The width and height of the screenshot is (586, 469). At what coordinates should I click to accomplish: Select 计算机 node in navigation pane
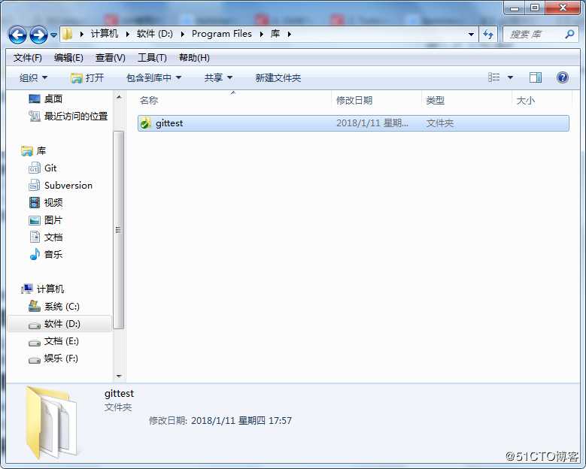42,289
